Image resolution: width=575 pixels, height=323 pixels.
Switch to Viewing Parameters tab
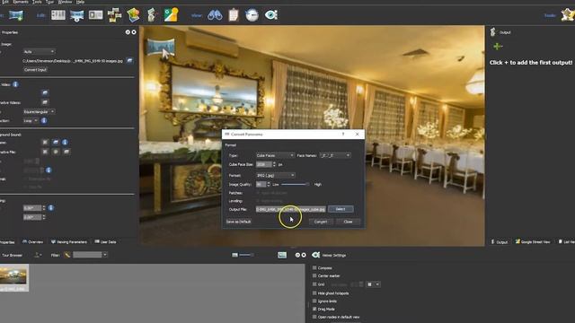pos(69,241)
